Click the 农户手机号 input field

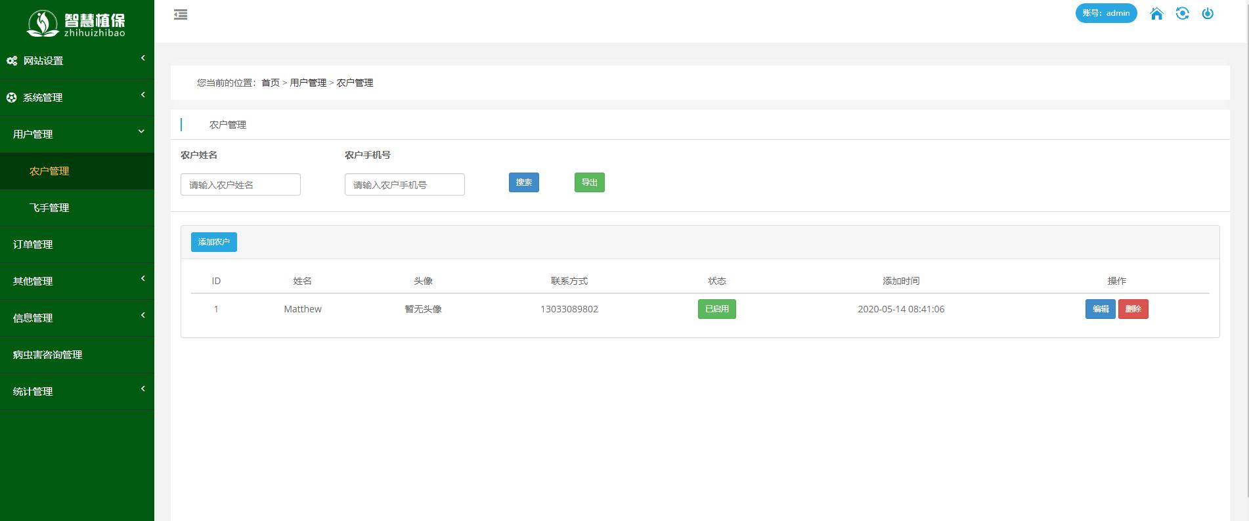pos(404,185)
